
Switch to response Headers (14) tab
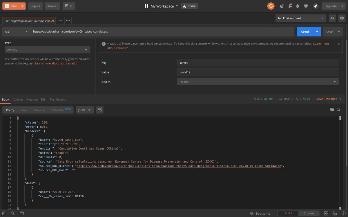(x=36, y=100)
